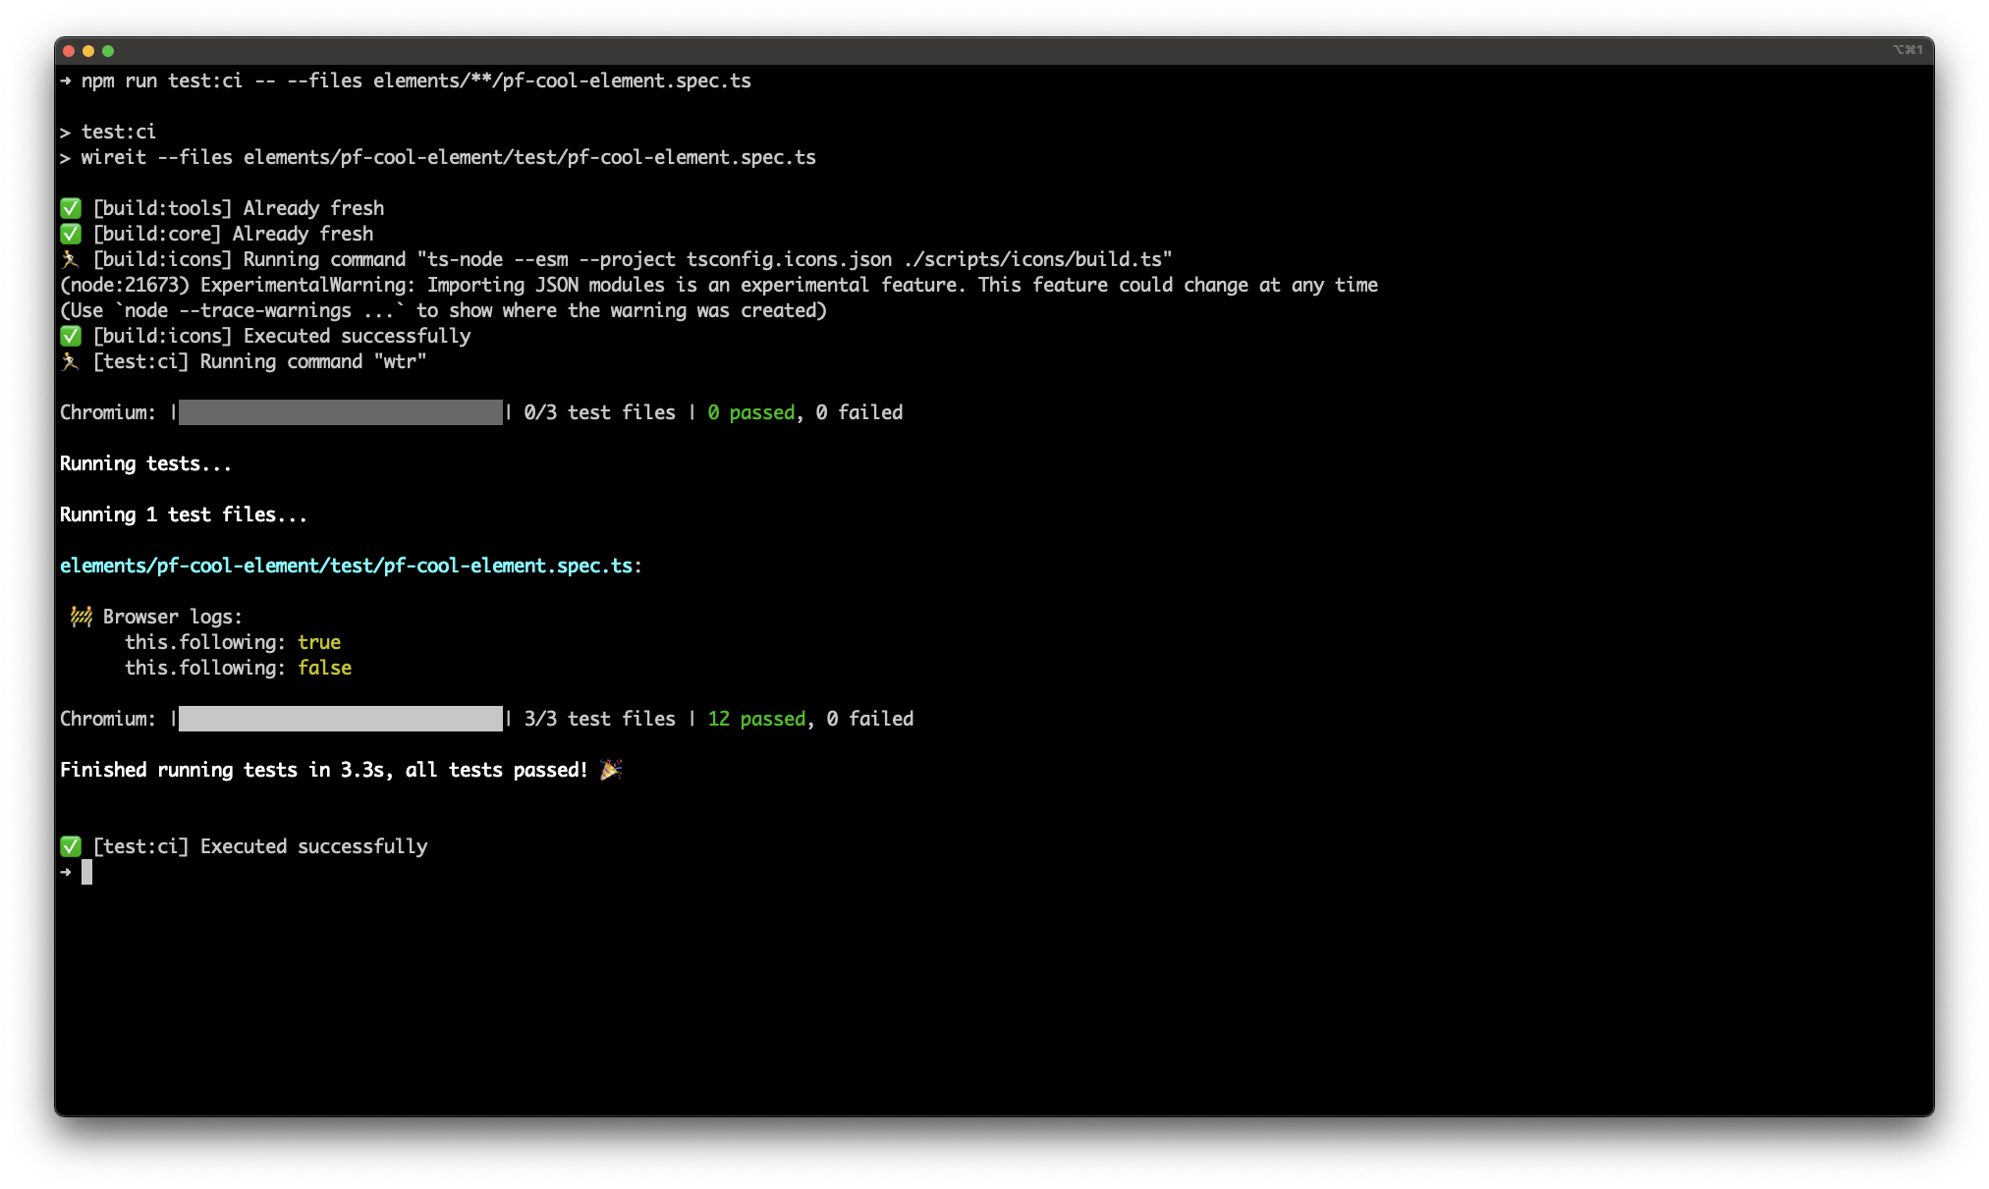
Task: Click the runner emoji beside [test:ci] Running command
Action: tap(70, 361)
